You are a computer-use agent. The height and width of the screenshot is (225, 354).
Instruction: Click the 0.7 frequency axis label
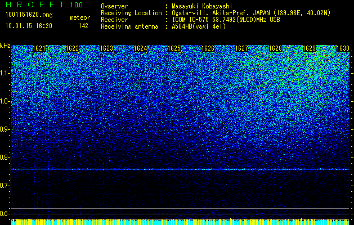5,186
